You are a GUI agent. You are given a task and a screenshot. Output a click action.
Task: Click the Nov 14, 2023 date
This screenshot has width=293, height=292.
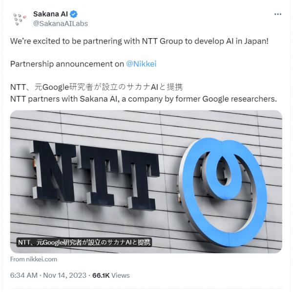point(65,275)
